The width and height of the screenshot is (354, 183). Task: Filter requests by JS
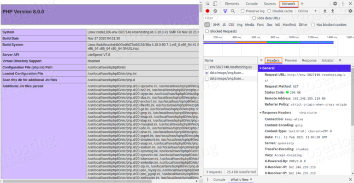tap(224, 25)
